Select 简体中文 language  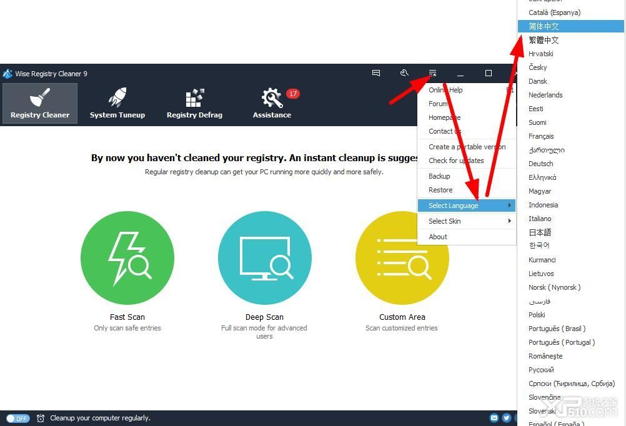click(571, 26)
